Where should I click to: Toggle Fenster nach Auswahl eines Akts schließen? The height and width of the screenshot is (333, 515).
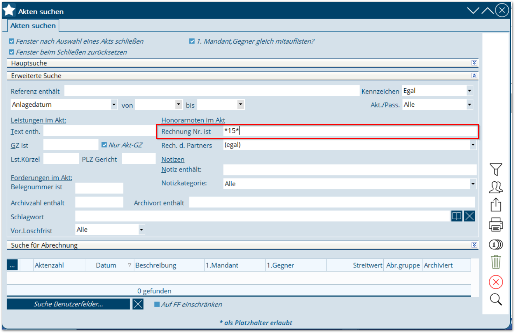pos(12,41)
